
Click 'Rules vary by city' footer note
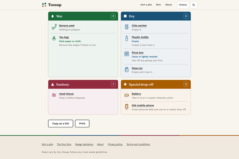[x=74, y=152]
